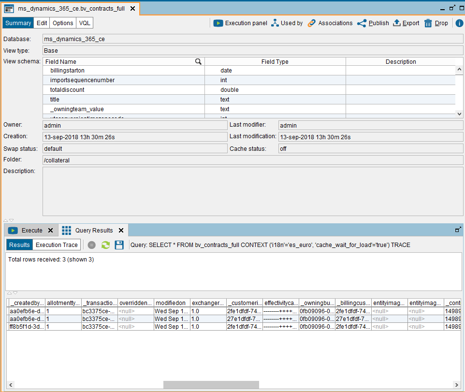The width and height of the screenshot is (465, 392).
Task: Click the Cache status field showing off
Action: coord(371,148)
